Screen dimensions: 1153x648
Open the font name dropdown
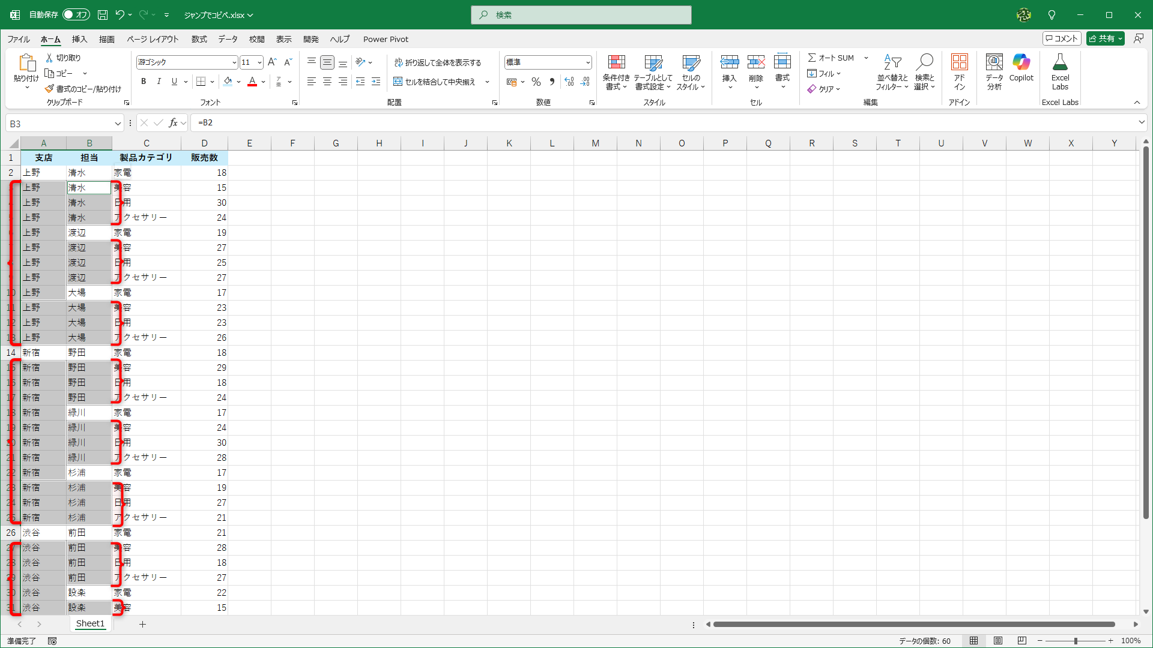click(234, 62)
